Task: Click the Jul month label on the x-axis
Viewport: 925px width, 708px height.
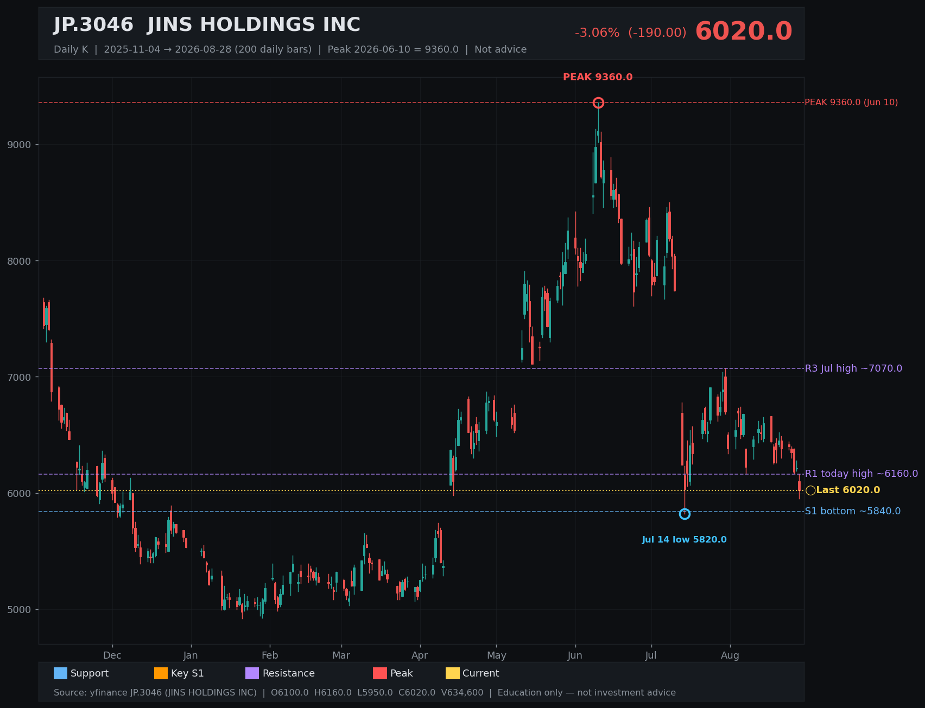Action: click(x=651, y=655)
